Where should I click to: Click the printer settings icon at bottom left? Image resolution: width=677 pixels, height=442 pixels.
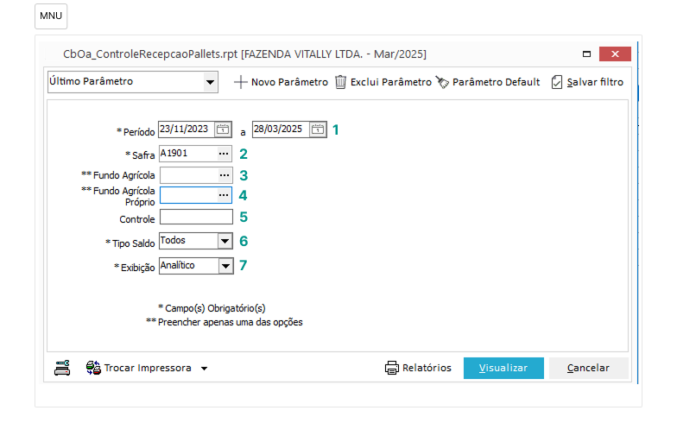click(62, 368)
